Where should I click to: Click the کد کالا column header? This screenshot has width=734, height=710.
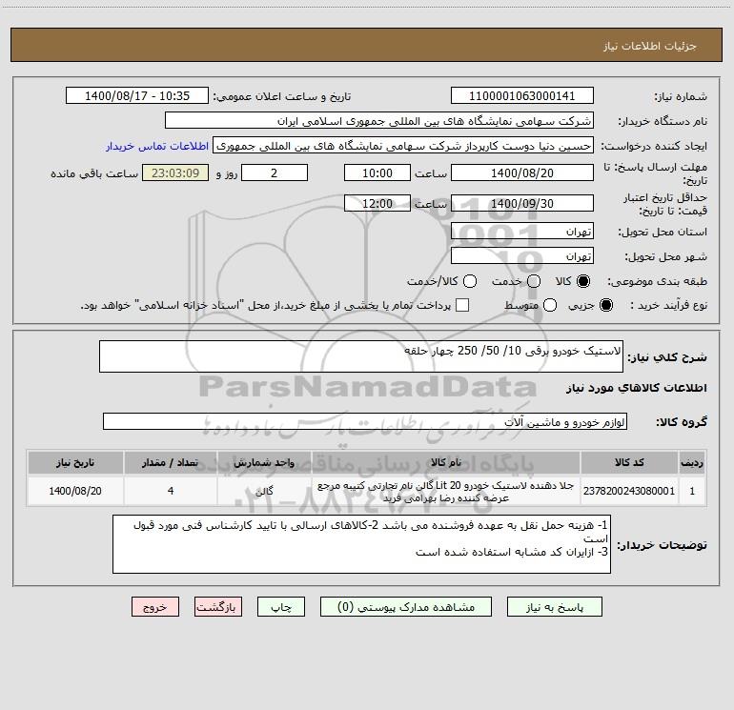pyautogui.click(x=629, y=462)
